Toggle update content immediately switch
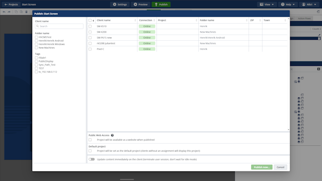The width and height of the screenshot is (322, 181). 92,159
